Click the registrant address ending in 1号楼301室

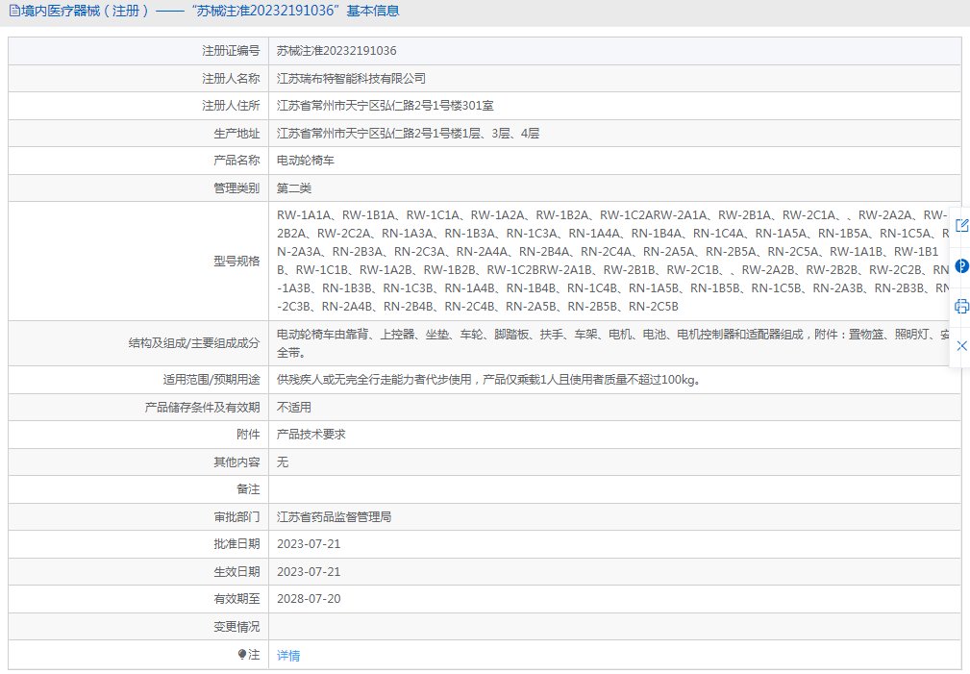[385, 106]
